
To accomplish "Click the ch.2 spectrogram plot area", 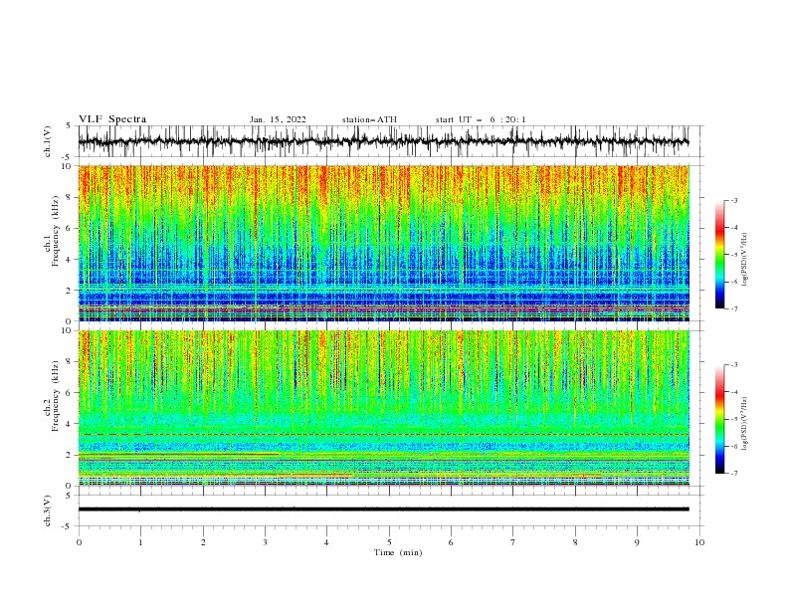I will (x=383, y=408).
